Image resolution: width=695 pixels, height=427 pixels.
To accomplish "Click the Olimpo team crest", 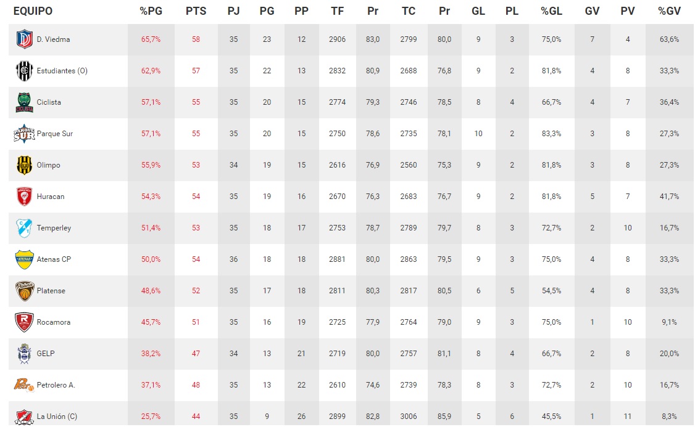I will (24, 165).
